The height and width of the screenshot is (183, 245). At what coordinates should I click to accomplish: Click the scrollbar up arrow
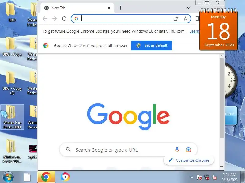click(221, 56)
